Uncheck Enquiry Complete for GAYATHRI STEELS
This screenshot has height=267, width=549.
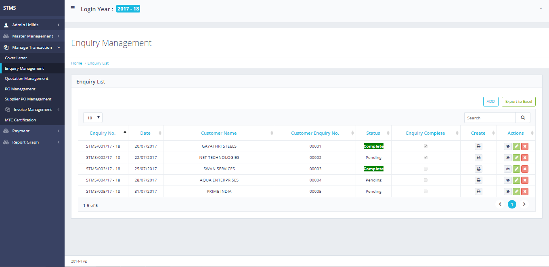pos(425,146)
